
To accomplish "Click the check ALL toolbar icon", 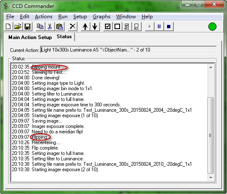I will (x=127, y=27).
